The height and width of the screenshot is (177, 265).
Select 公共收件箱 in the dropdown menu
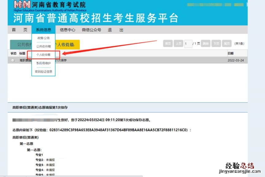(43, 46)
